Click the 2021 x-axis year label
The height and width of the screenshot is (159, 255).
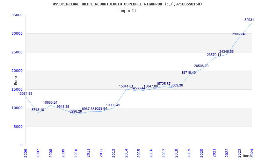214,153
